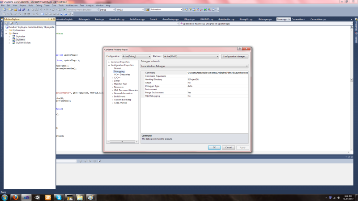This screenshot has width=358, height=201.
Task: Click Cancel in Property Pages
Action: (229, 148)
